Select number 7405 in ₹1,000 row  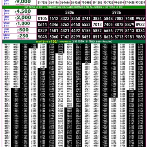pos(108,24)
